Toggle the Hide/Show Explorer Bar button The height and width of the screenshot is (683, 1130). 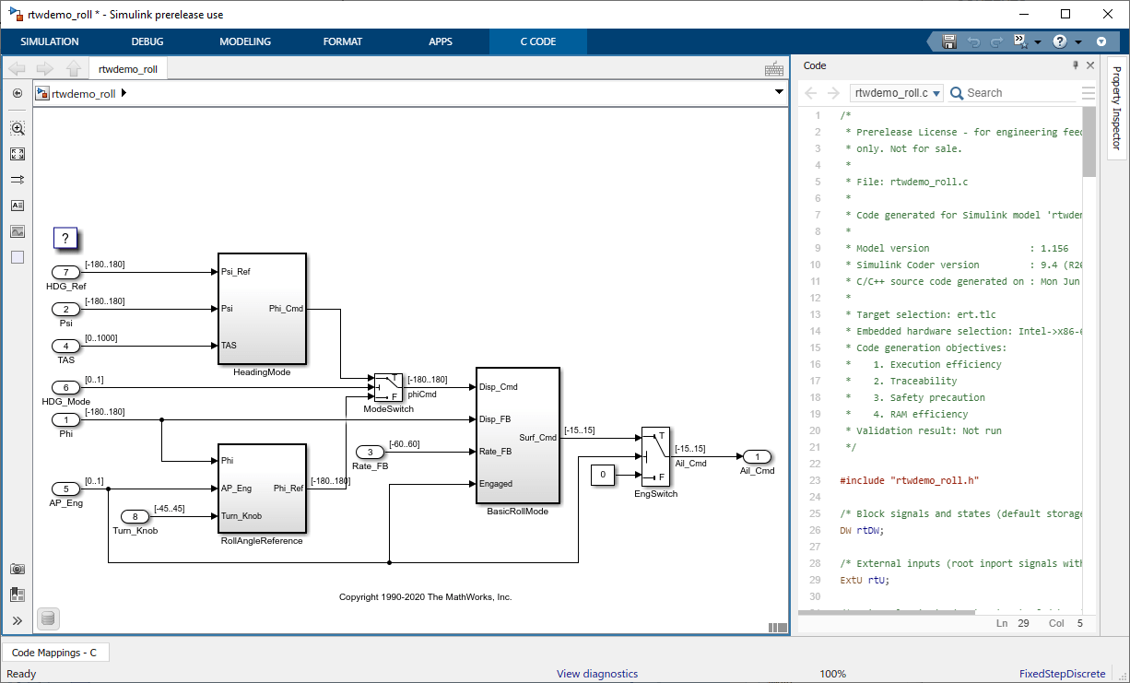point(18,93)
